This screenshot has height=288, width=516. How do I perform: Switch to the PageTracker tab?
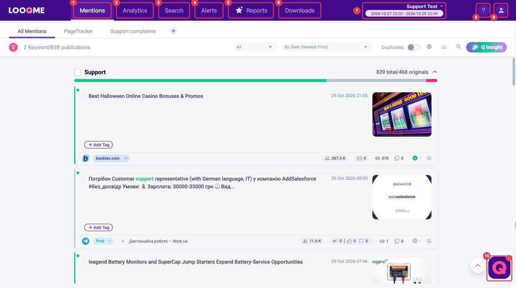(79, 31)
